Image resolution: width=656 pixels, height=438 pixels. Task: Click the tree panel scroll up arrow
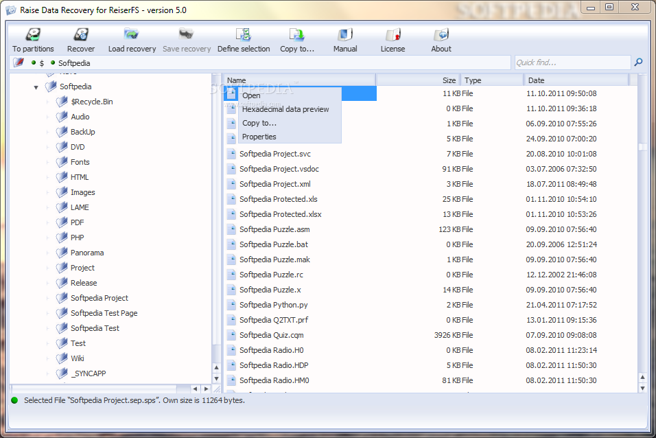(x=216, y=368)
